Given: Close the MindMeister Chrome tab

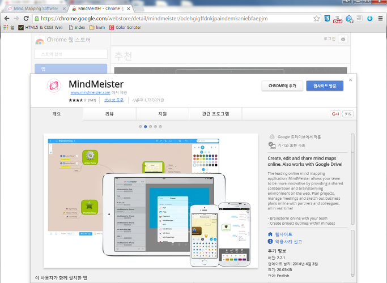Looking at the screenshot, I should (129, 8).
